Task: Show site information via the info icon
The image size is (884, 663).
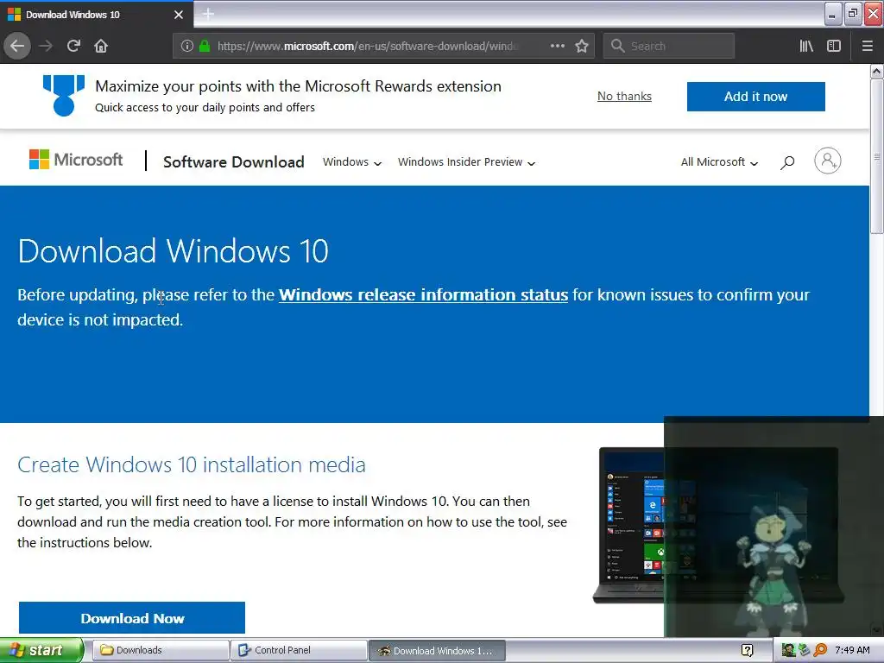Action: (x=187, y=46)
